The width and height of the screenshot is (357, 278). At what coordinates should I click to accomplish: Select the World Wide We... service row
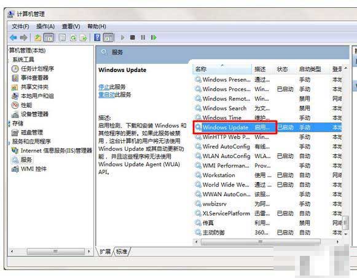(268, 185)
